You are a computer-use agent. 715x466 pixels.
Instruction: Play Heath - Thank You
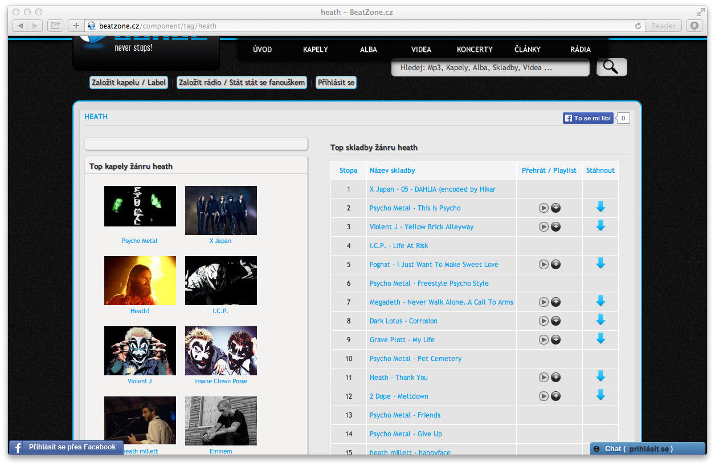click(544, 378)
